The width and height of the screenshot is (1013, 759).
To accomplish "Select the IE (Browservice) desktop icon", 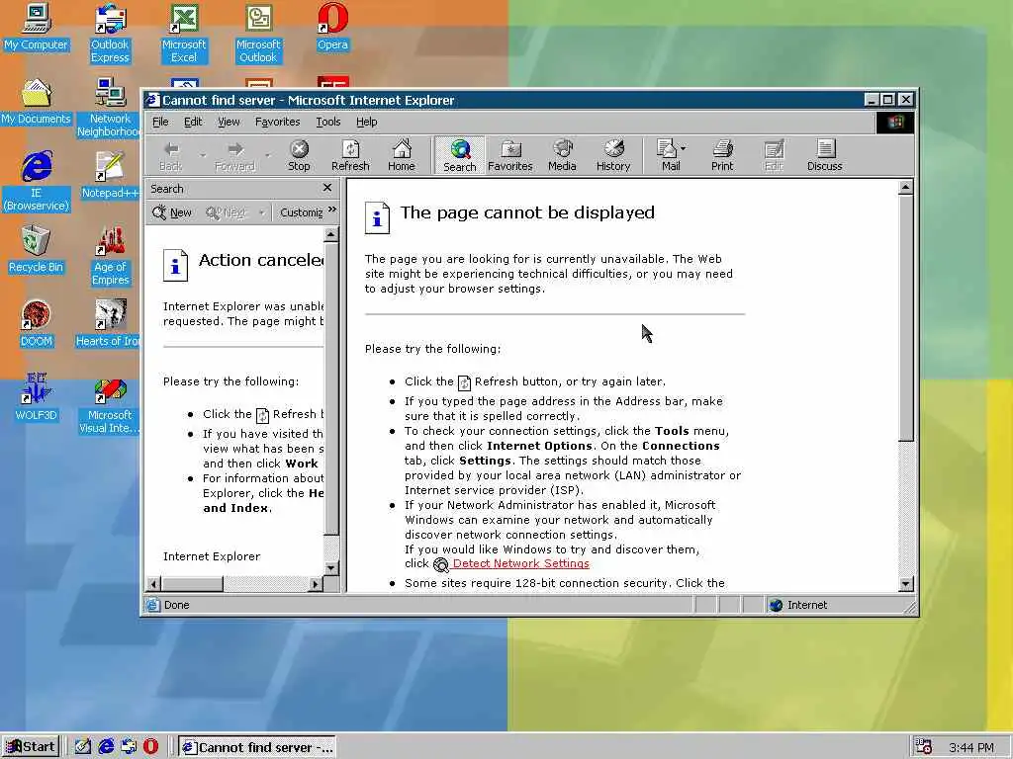I will 37,182.
